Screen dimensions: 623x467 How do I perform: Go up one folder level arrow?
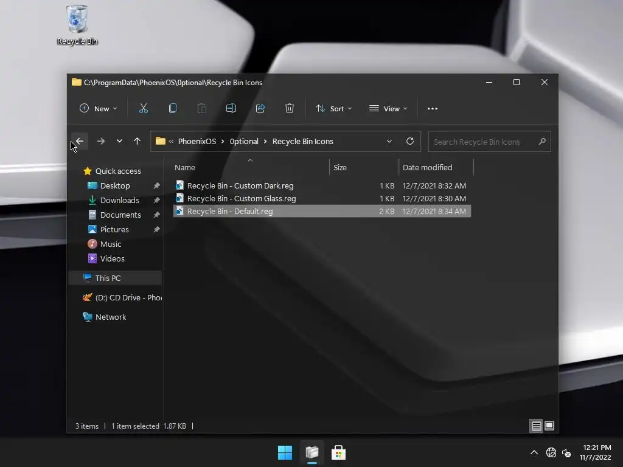[137, 141]
